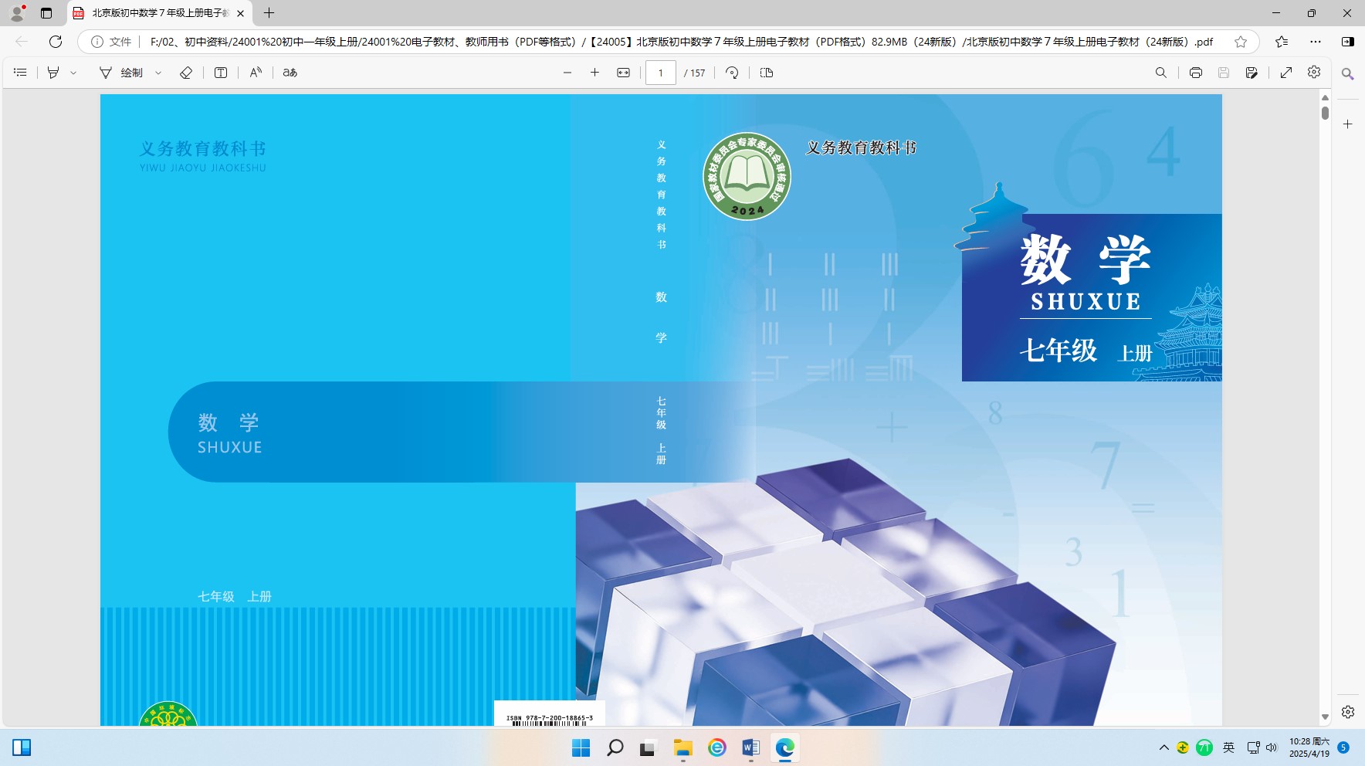Zoom in using the plus button

coord(594,73)
